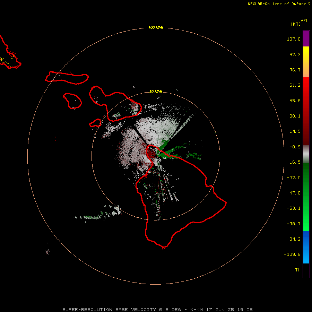Click the -63.1 legend value
This screenshot has width=312, height=312.
(294, 208)
